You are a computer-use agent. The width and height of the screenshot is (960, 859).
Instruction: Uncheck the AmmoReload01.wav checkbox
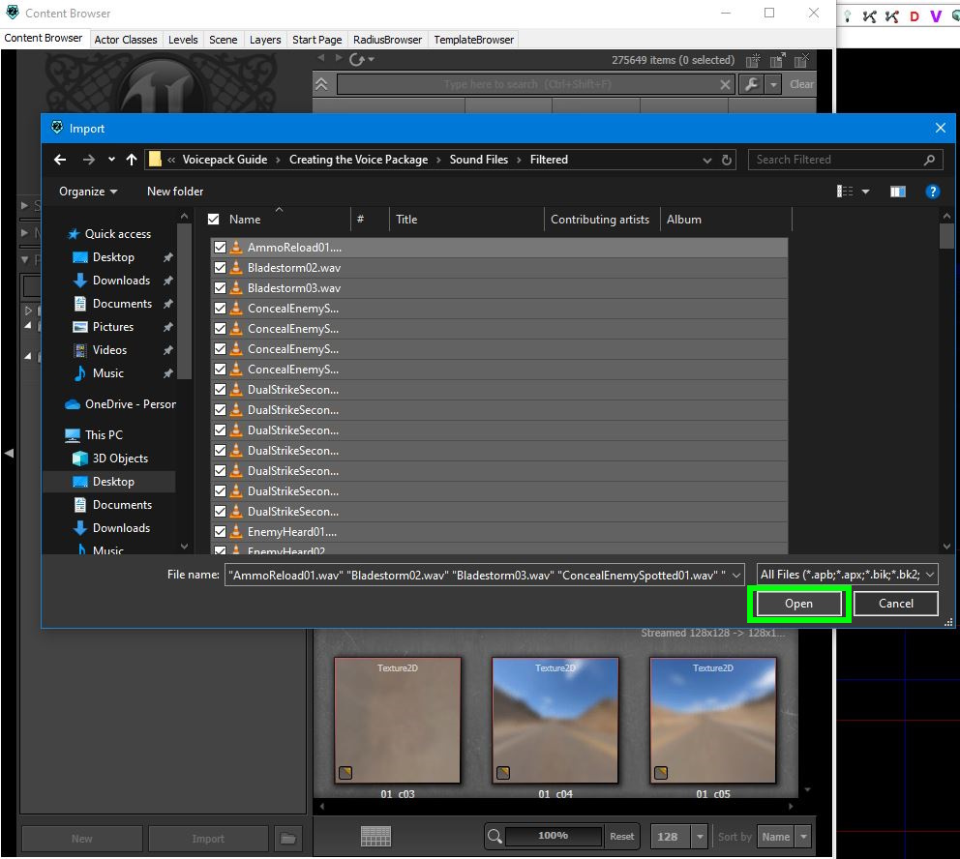(220, 248)
